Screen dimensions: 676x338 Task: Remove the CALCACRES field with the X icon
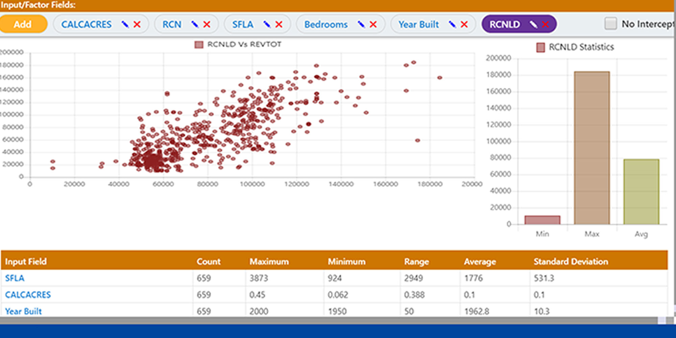137,24
